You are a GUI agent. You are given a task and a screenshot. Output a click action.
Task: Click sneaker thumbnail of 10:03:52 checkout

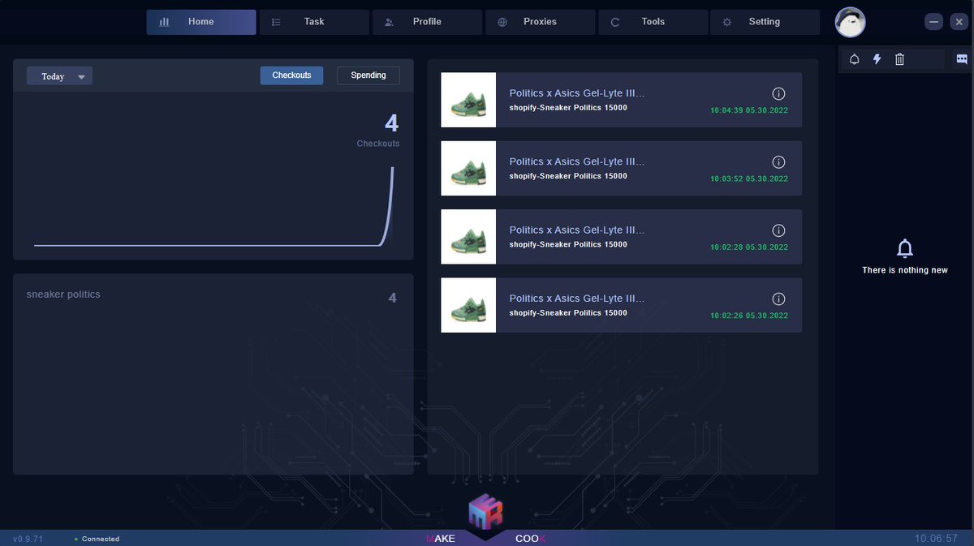468,168
